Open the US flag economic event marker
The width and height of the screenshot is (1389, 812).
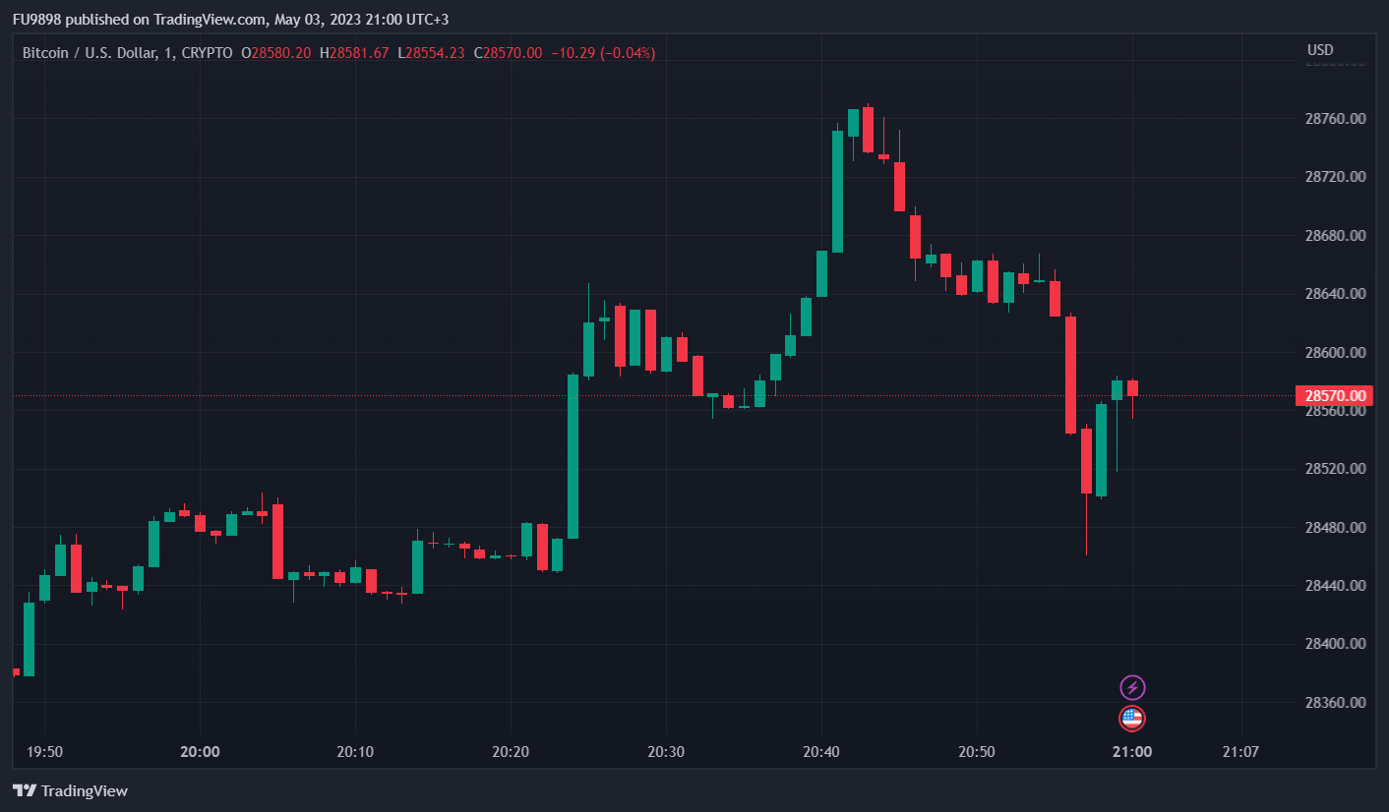click(1132, 719)
